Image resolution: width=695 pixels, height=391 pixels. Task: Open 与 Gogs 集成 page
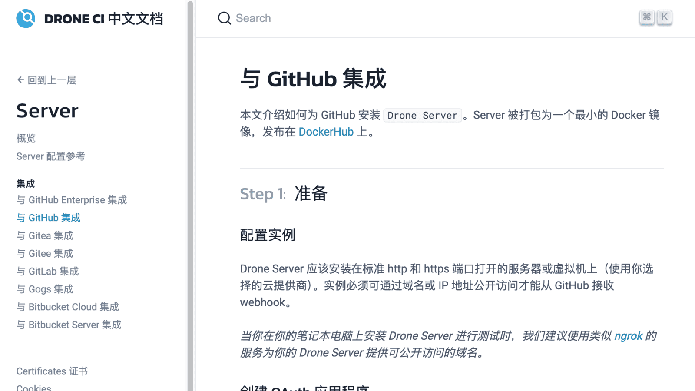click(x=45, y=289)
